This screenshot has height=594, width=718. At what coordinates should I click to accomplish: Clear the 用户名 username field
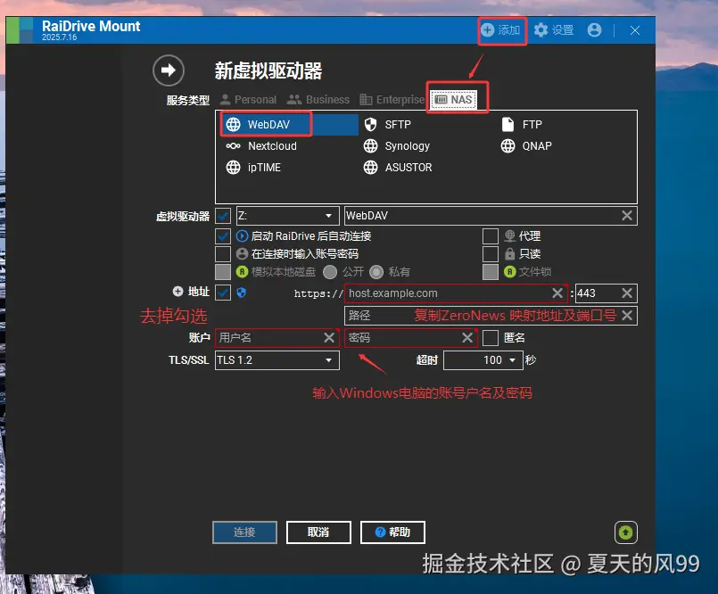[329, 338]
